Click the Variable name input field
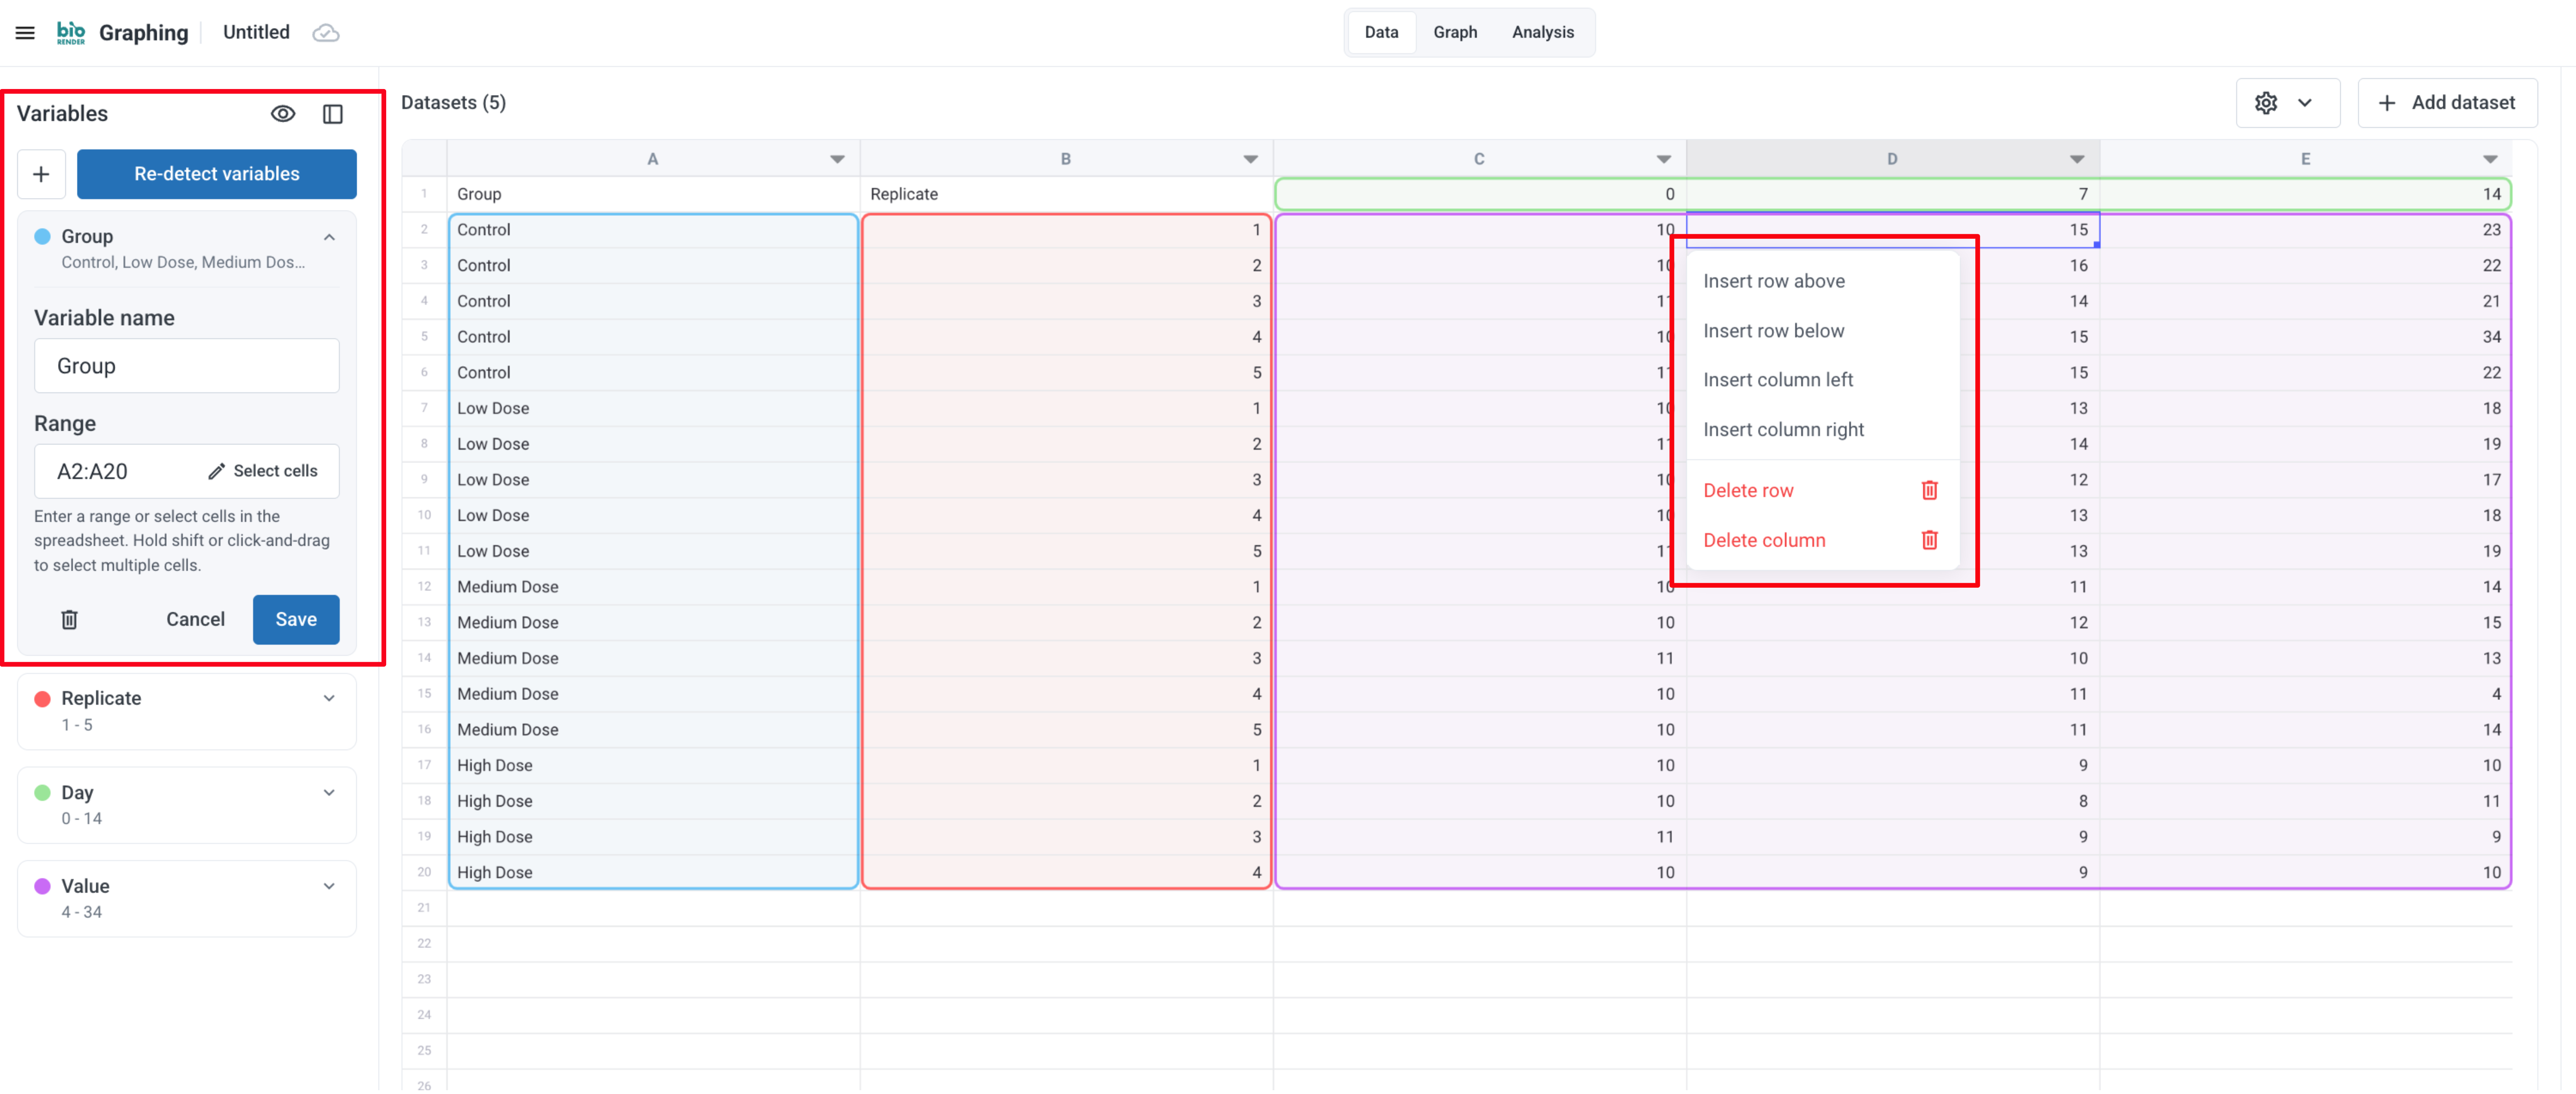The width and height of the screenshot is (2576, 1094). point(187,366)
